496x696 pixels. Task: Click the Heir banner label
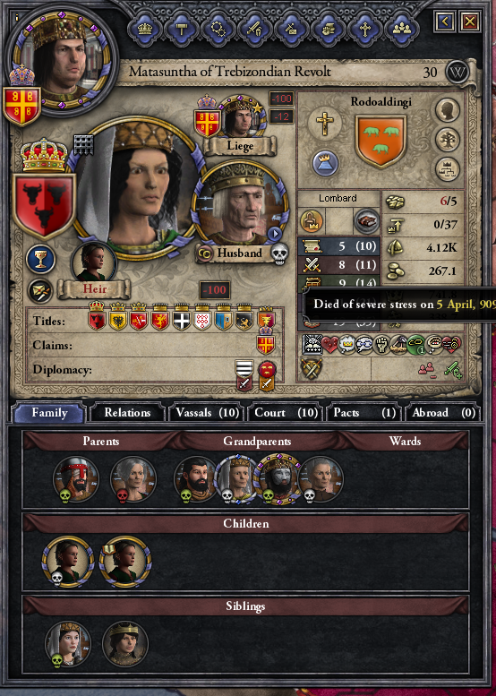pyautogui.click(x=95, y=289)
